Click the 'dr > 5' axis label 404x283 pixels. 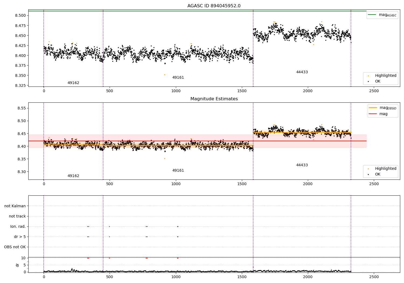20,237
